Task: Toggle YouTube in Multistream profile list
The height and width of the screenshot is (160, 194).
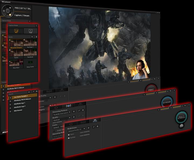Action: tap(69, 138)
